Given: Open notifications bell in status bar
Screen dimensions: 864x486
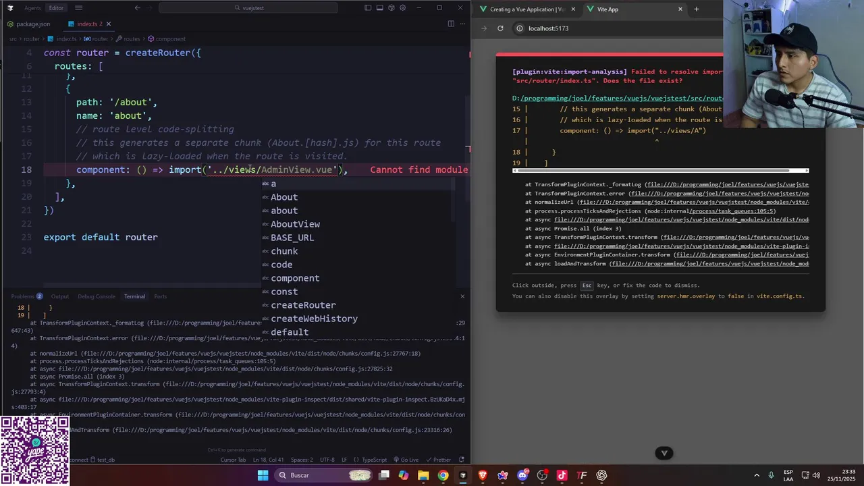Looking at the screenshot, I should tap(462, 460).
